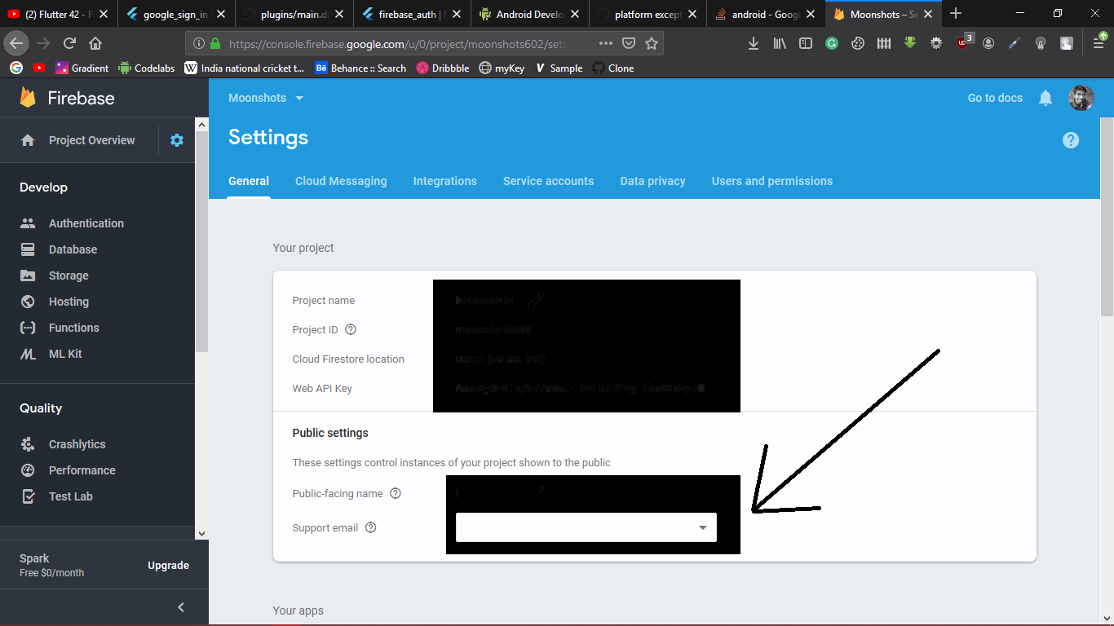
Task: Click the help question mark in Settings header
Action: pyautogui.click(x=1071, y=140)
